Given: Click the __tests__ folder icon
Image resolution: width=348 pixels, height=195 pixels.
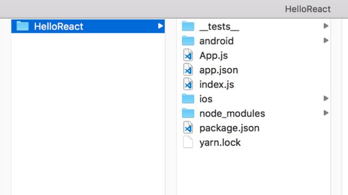Looking at the screenshot, I should tap(188, 26).
